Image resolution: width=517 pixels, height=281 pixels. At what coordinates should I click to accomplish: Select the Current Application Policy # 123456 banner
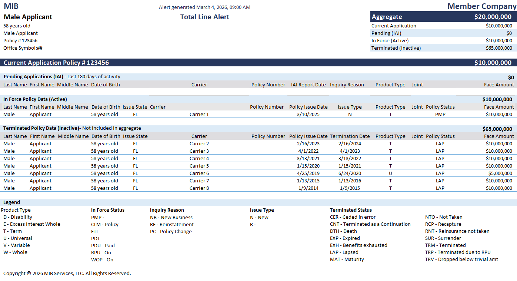tap(258, 63)
